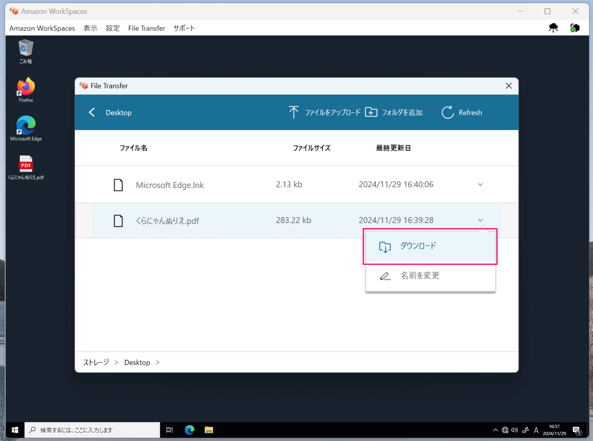Click the connection health icon with green check
Screen dimensions: 593x441
[575, 28]
